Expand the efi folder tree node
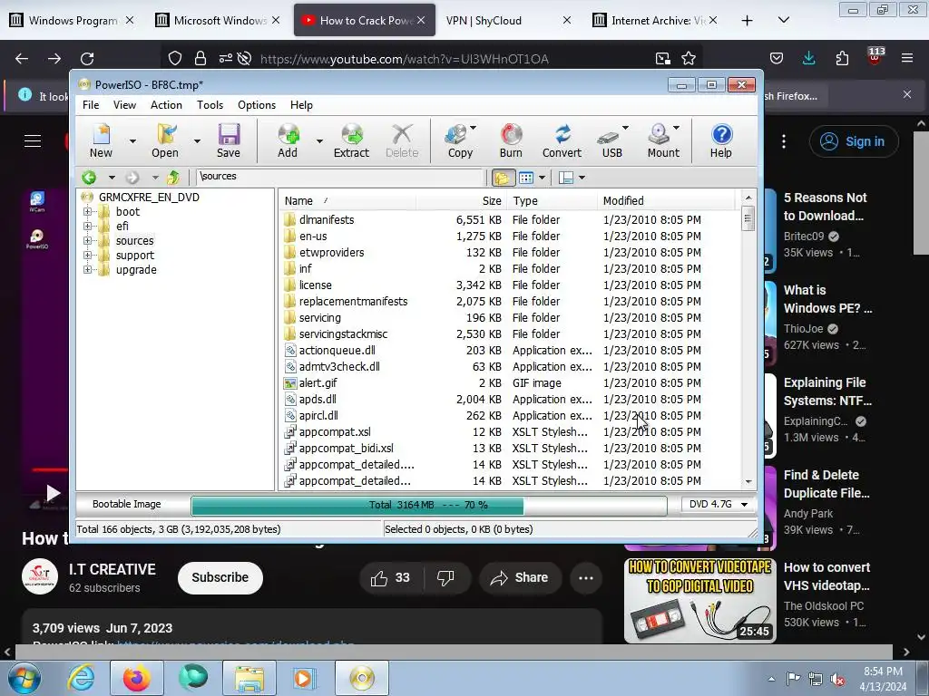The width and height of the screenshot is (929, 696). (88, 226)
